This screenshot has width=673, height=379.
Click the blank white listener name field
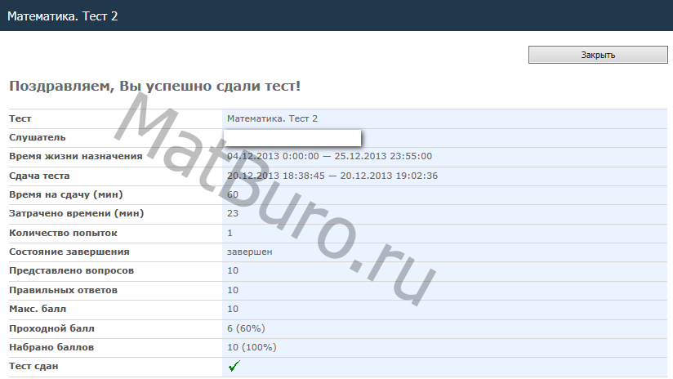pyautogui.click(x=292, y=138)
